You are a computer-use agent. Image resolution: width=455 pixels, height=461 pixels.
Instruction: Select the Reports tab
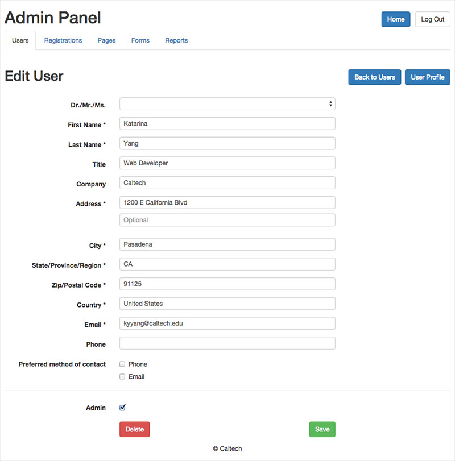point(176,41)
